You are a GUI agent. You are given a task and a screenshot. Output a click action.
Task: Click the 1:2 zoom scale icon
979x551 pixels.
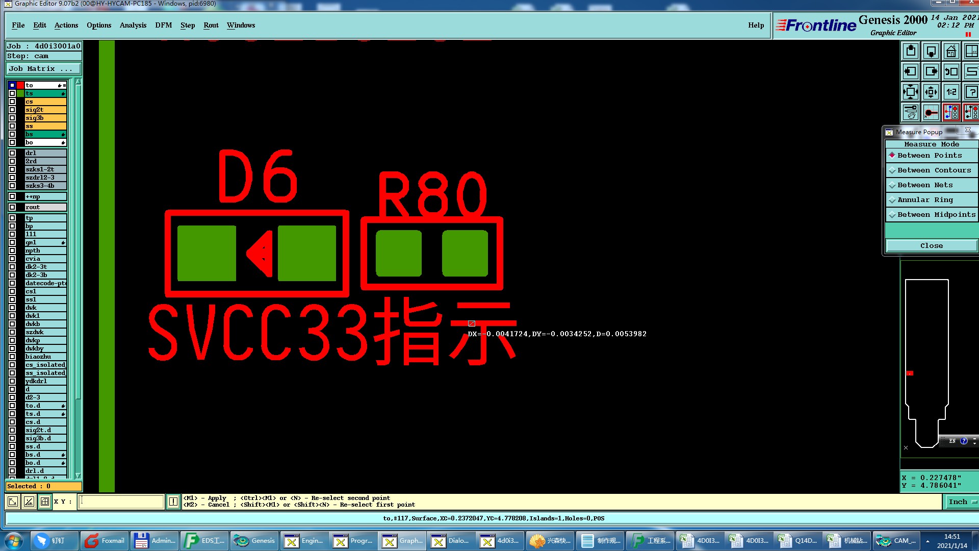click(951, 92)
